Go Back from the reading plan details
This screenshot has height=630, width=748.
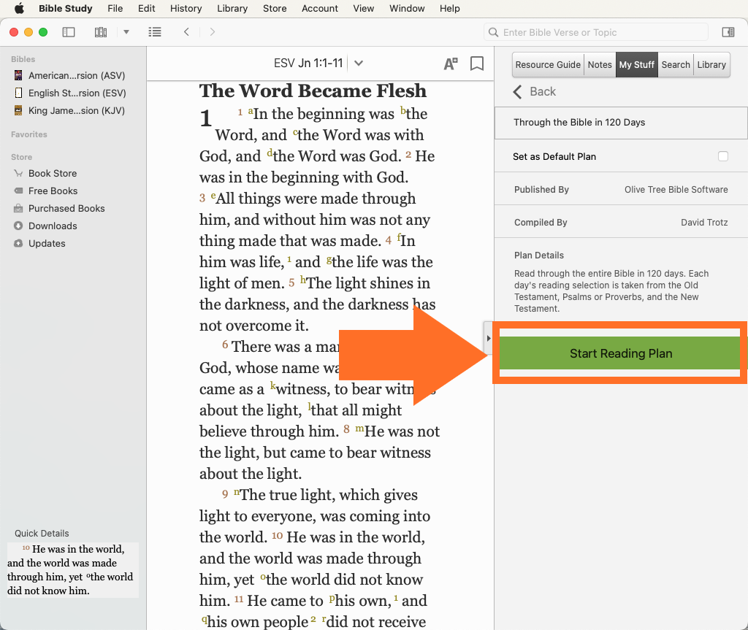(x=535, y=91)
